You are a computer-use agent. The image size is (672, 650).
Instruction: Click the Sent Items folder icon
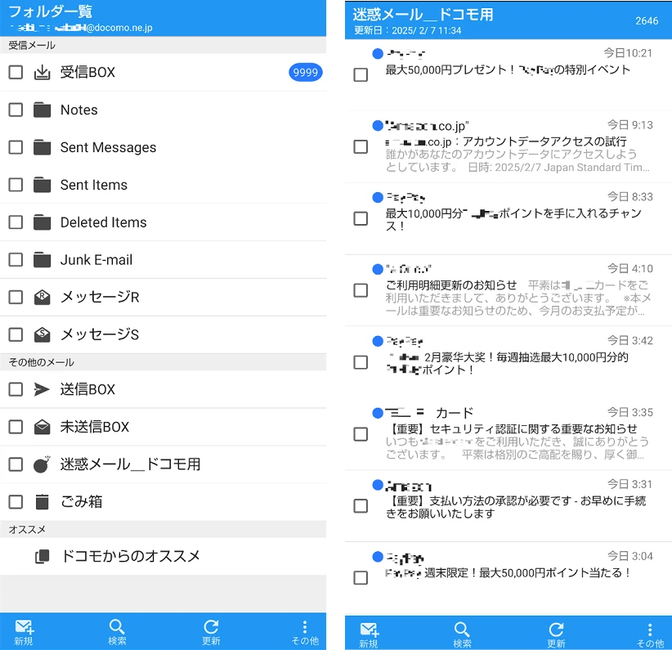[42, 185]
